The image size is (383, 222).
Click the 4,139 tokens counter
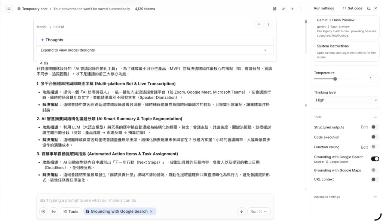pos(145,9)
